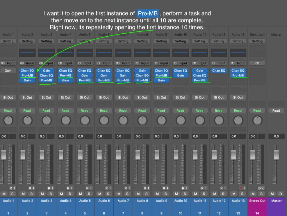Enable record on Audio 13
This screenshot has height=216, width=287.
[x=241, y=188]
